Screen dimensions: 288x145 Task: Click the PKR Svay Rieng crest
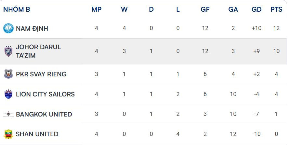pos(8,74)
